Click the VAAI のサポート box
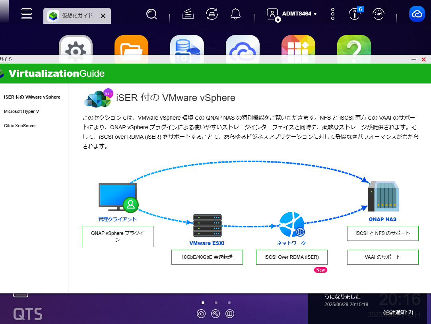 tap(382, 257)
